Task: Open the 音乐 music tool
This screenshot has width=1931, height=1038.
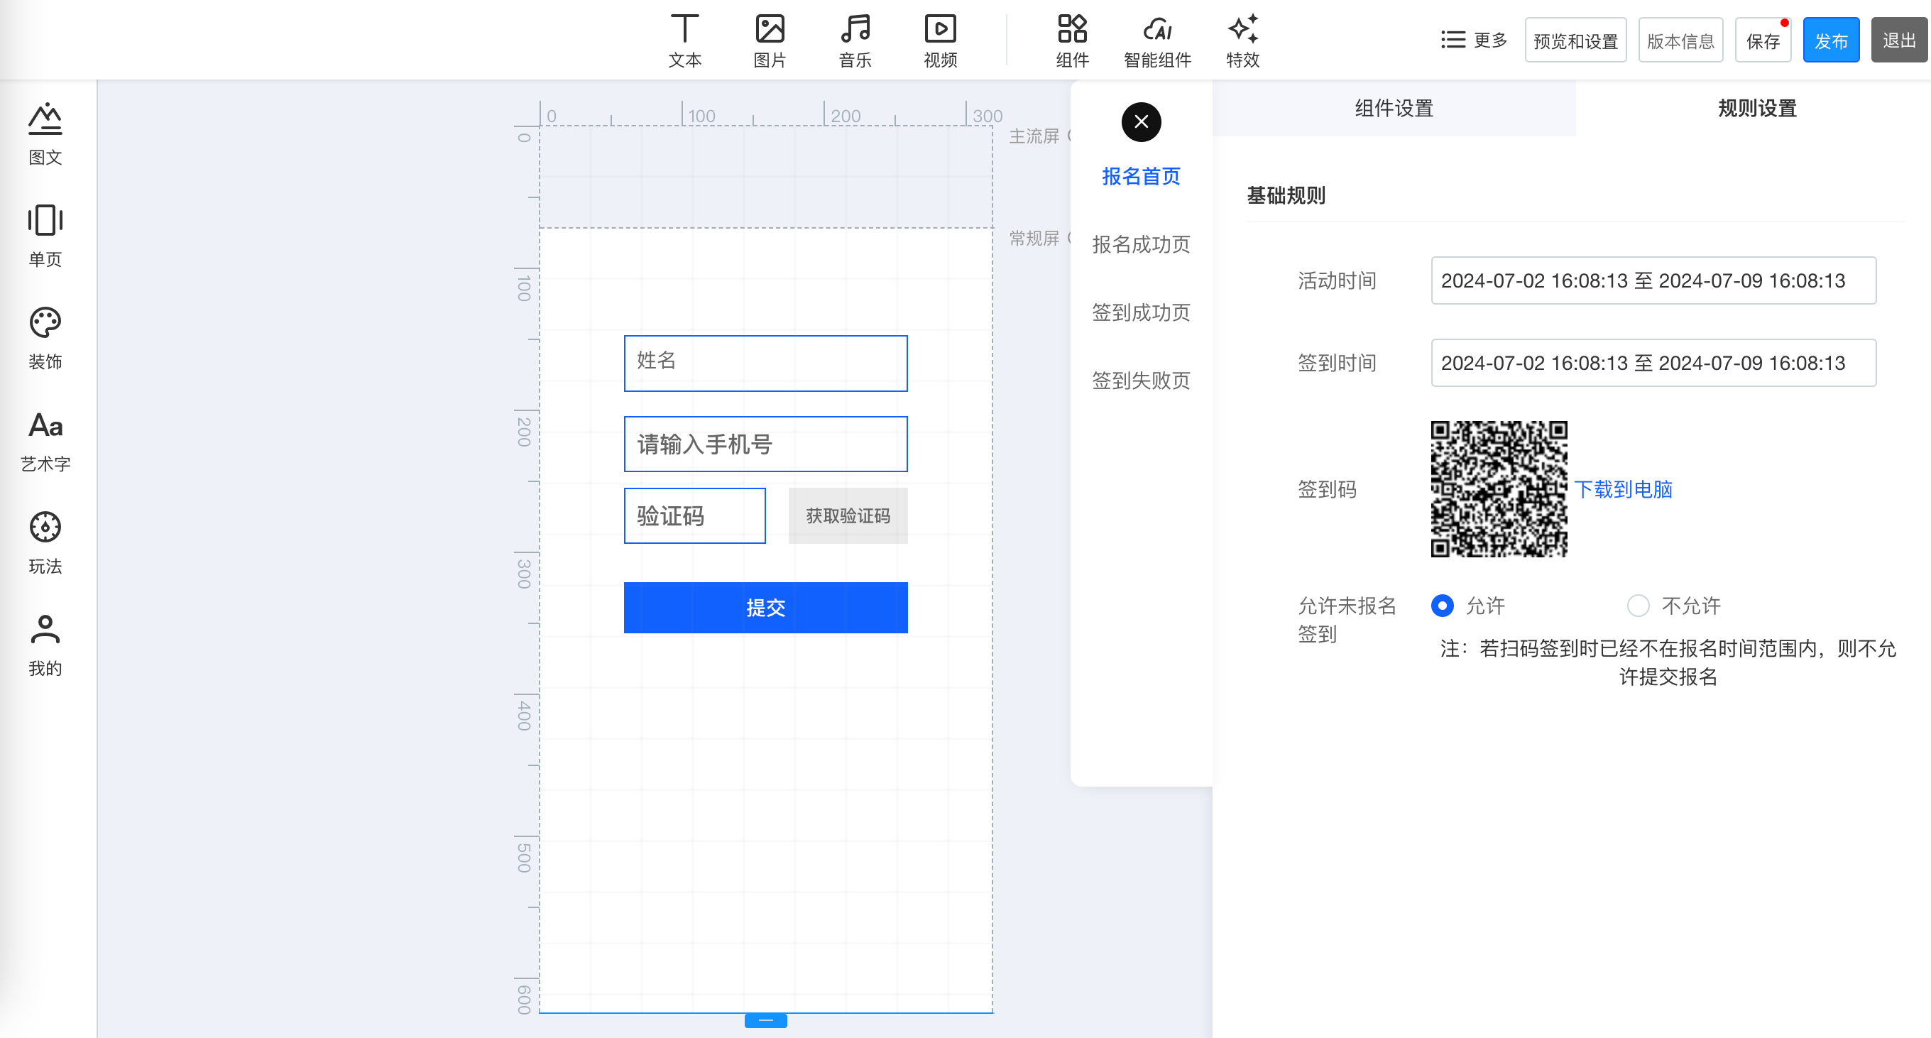Action: pos(855,39)
